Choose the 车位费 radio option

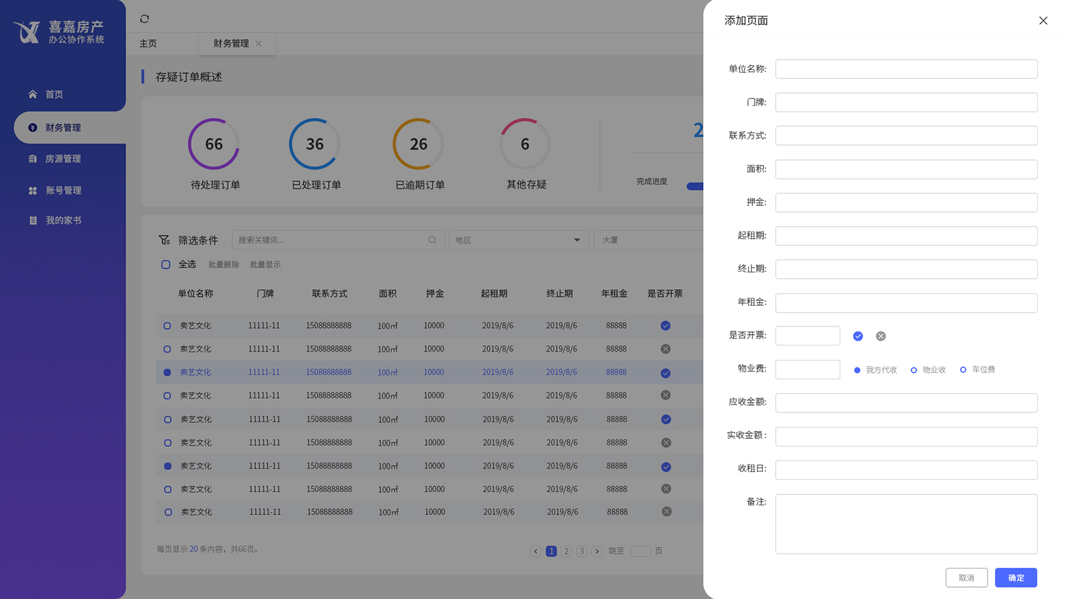click(x=963, y=370)
